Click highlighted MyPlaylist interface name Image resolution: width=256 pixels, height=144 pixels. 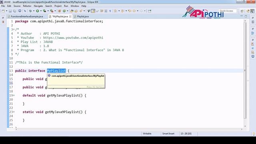[x=56, y=71]
